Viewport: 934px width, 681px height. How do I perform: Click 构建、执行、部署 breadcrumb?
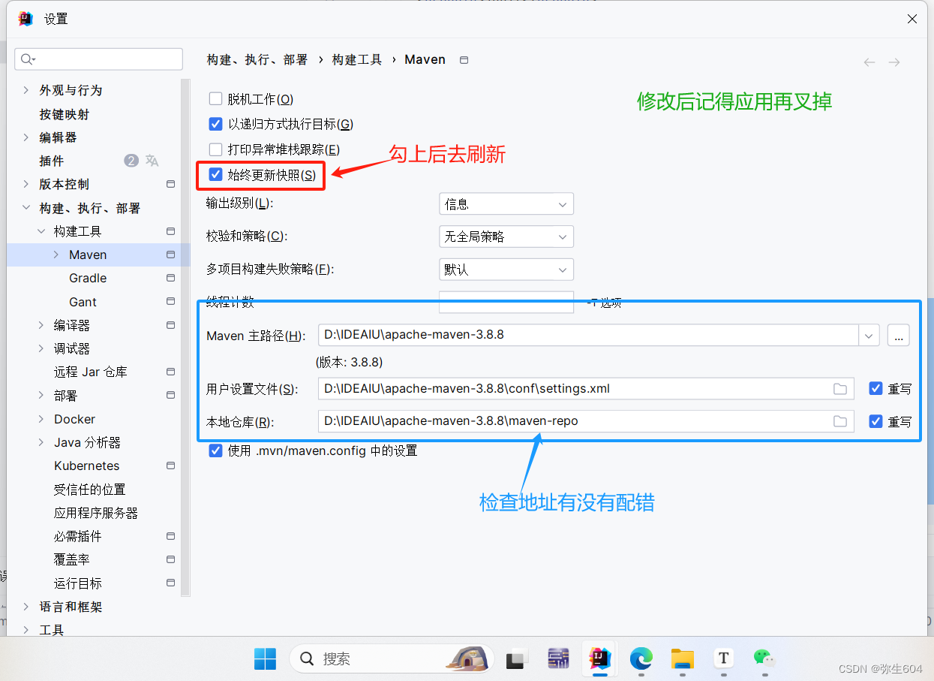point(257,59)
